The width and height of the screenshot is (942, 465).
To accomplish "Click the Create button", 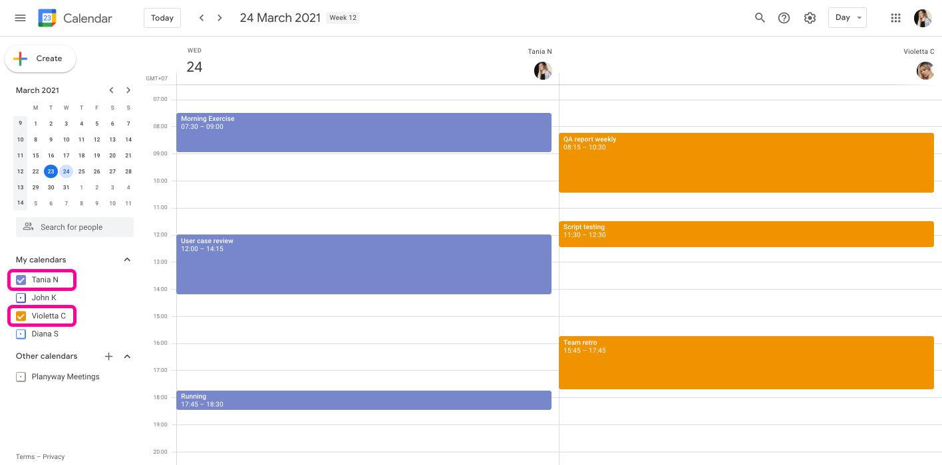I will (41, 58).
